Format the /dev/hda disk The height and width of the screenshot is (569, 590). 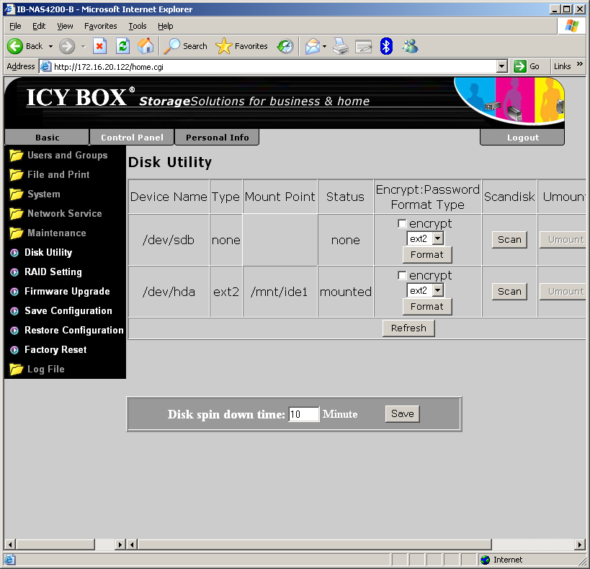pyautogui.click(x=427, y=307)
